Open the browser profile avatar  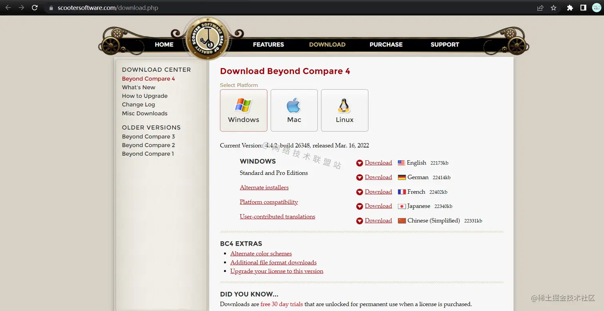(596, 8)
